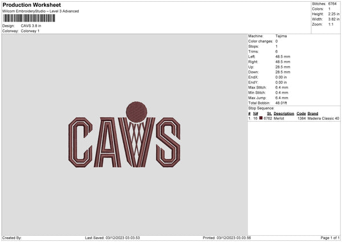342x242 pixels.
Task: Click the Total Bobbin value 48.01ft
Action: click(281, 103)
